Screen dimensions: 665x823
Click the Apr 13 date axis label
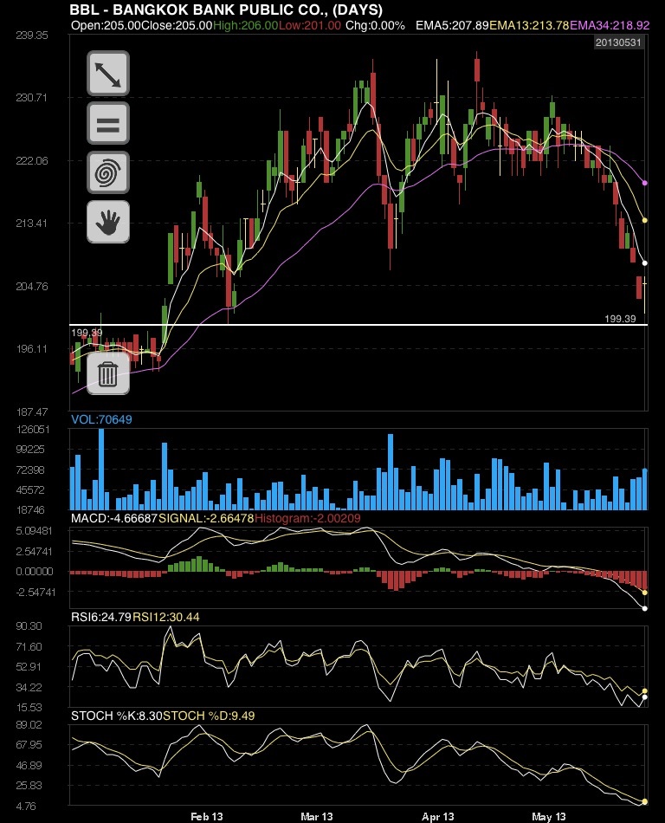pyautogui.click(x=438, y=816)
